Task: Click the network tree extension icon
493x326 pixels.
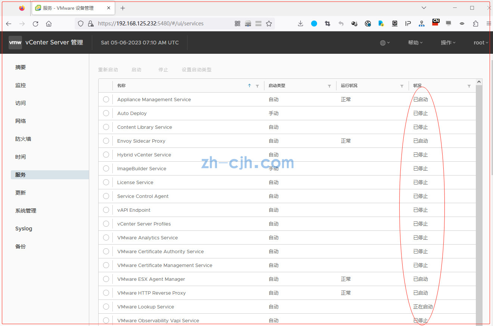Action: 422,24
